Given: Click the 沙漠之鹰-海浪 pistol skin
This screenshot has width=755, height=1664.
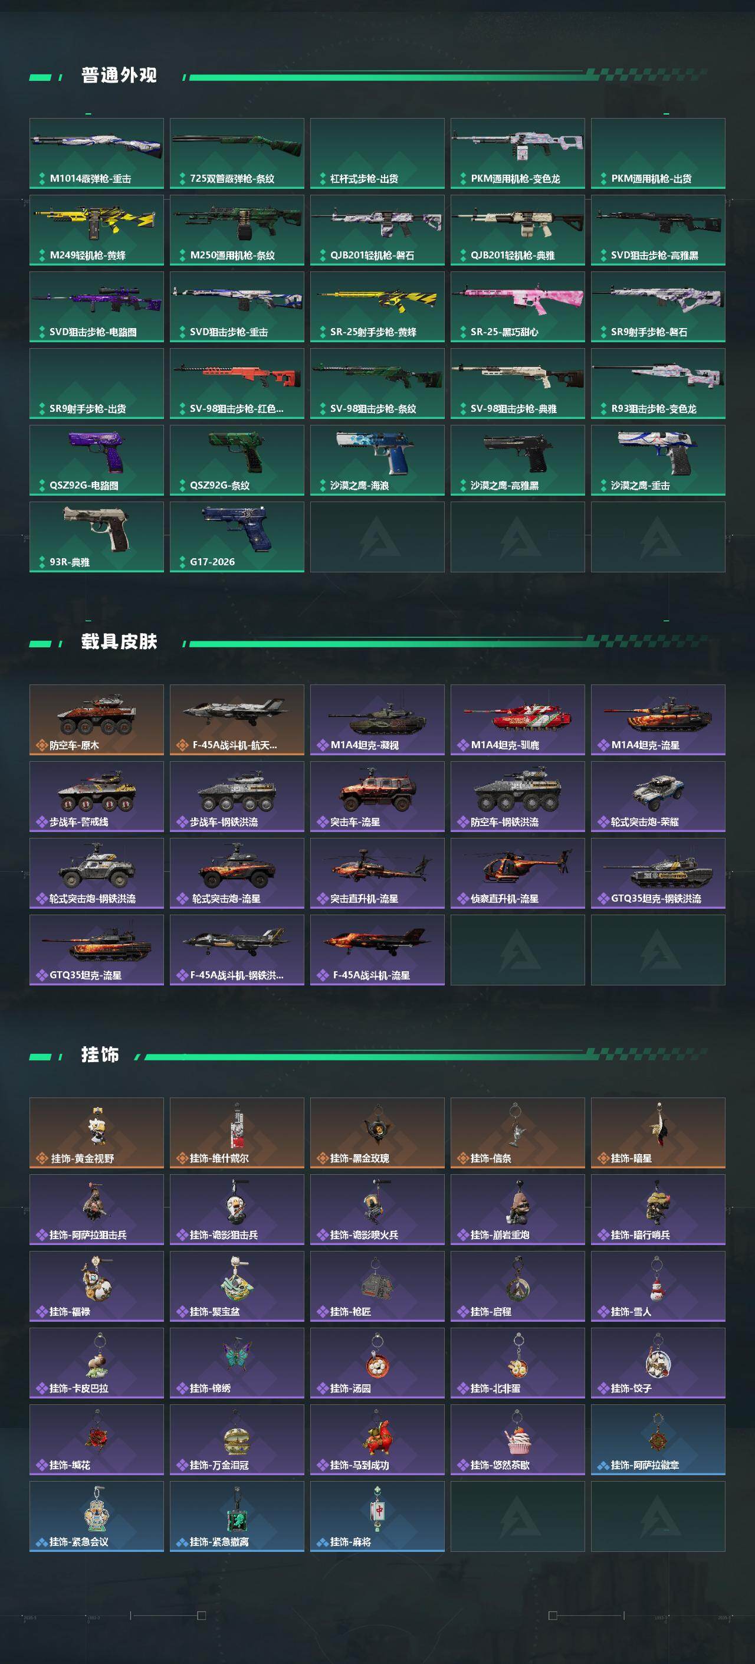Looking at the screenshot, I should click(377, 460).
